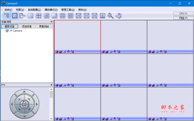
Task: Start recording in the center pane
Action: [x=107, y=85]
